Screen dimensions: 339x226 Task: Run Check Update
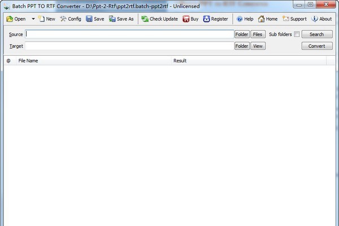tap(159, 19)
